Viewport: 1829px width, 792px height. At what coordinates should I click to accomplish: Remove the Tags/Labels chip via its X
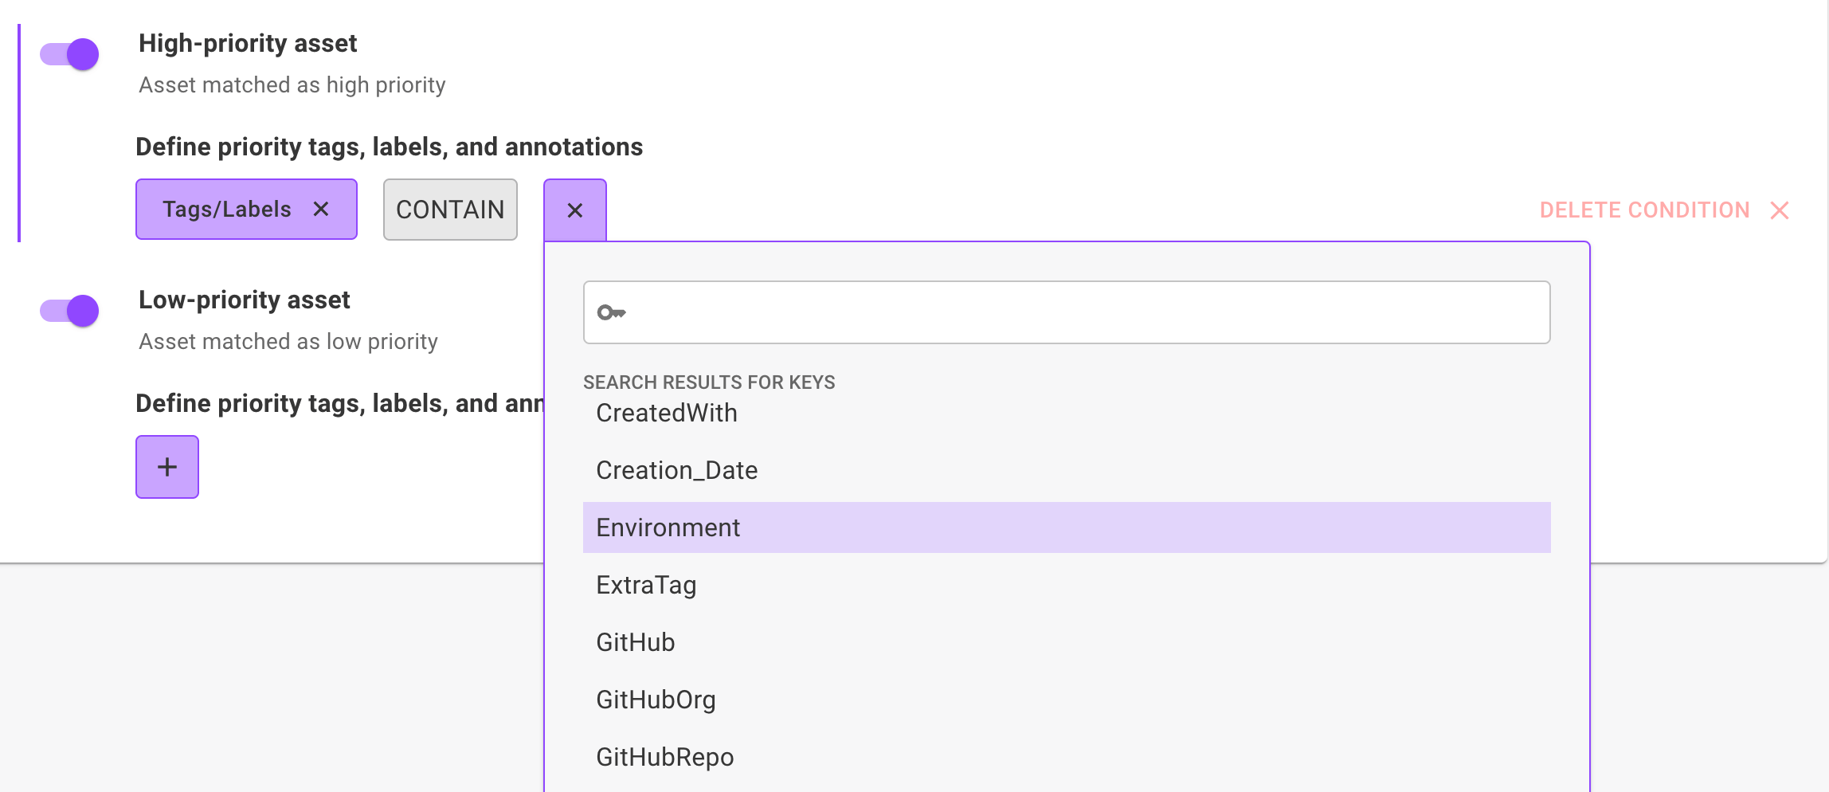click(321, 209)
